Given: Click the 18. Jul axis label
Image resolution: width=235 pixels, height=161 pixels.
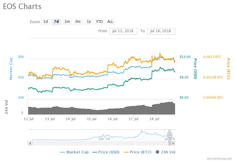Looking at the screenshot, I should [x=155, y=119].
